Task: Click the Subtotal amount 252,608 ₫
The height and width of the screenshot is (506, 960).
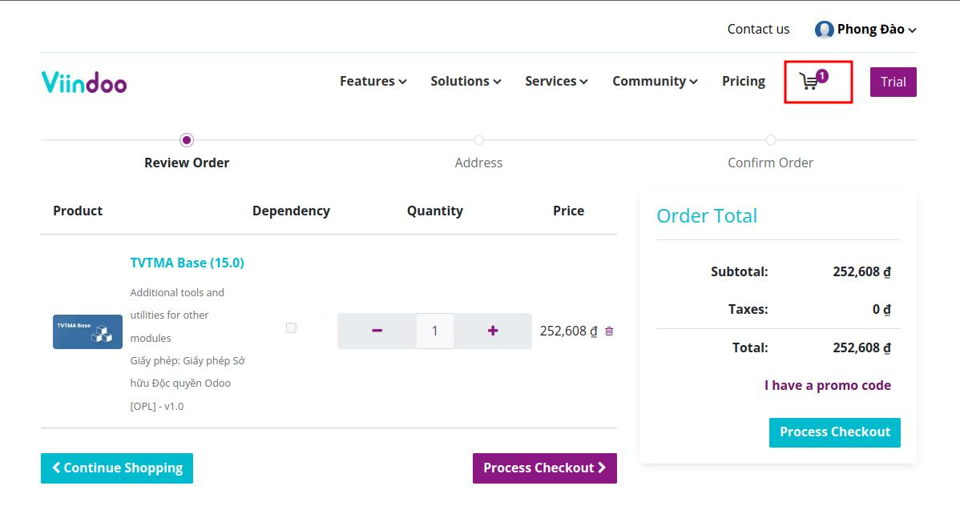Action: [x=861, y=271]
